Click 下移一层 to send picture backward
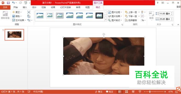Screen dimensions: 181x94 [x=131, y=16]
